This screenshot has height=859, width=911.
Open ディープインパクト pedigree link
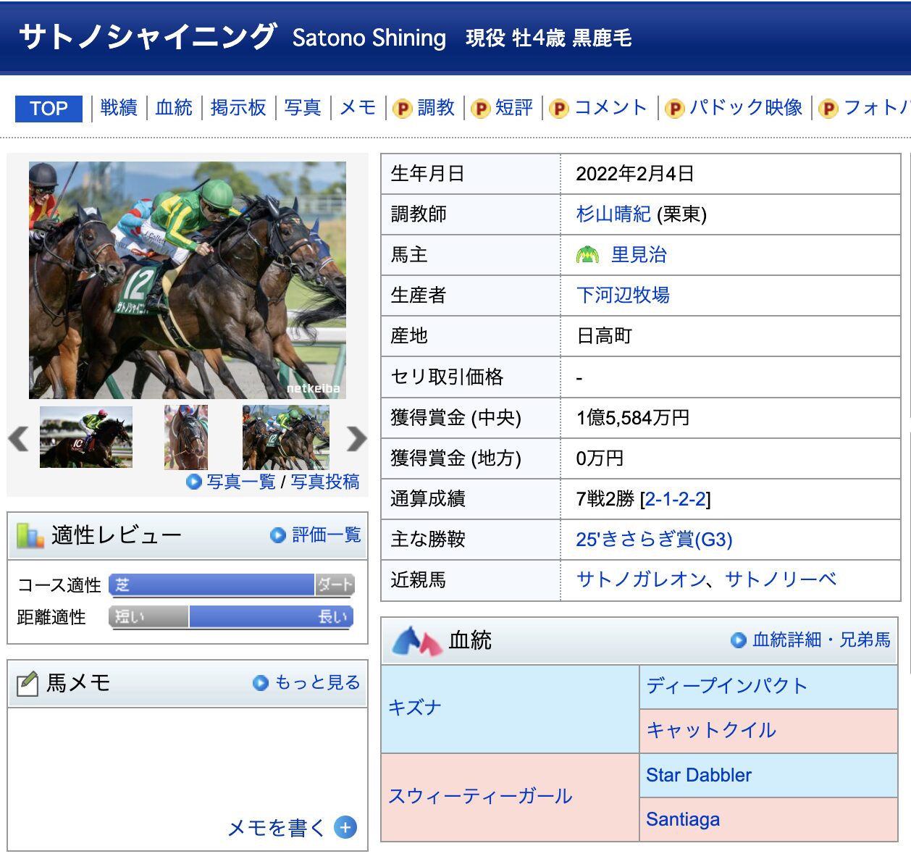(x=727, y=686)
